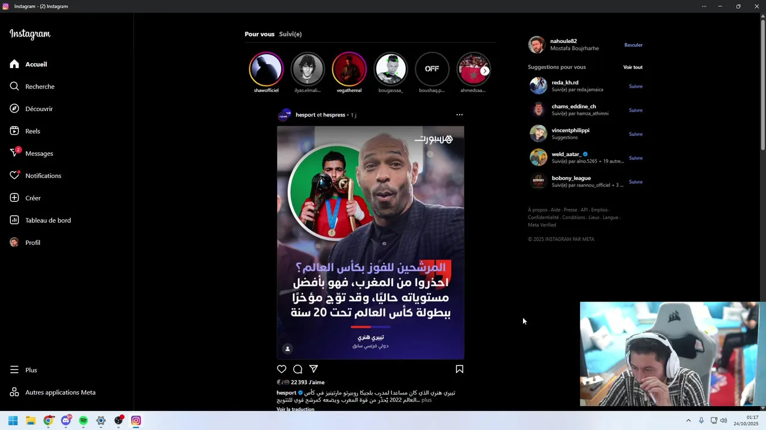Open comments on the hesport post
Viewport: 766px width, 430px height.
tap(297, 369)
